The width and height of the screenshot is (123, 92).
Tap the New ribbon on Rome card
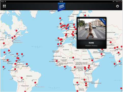103,21
